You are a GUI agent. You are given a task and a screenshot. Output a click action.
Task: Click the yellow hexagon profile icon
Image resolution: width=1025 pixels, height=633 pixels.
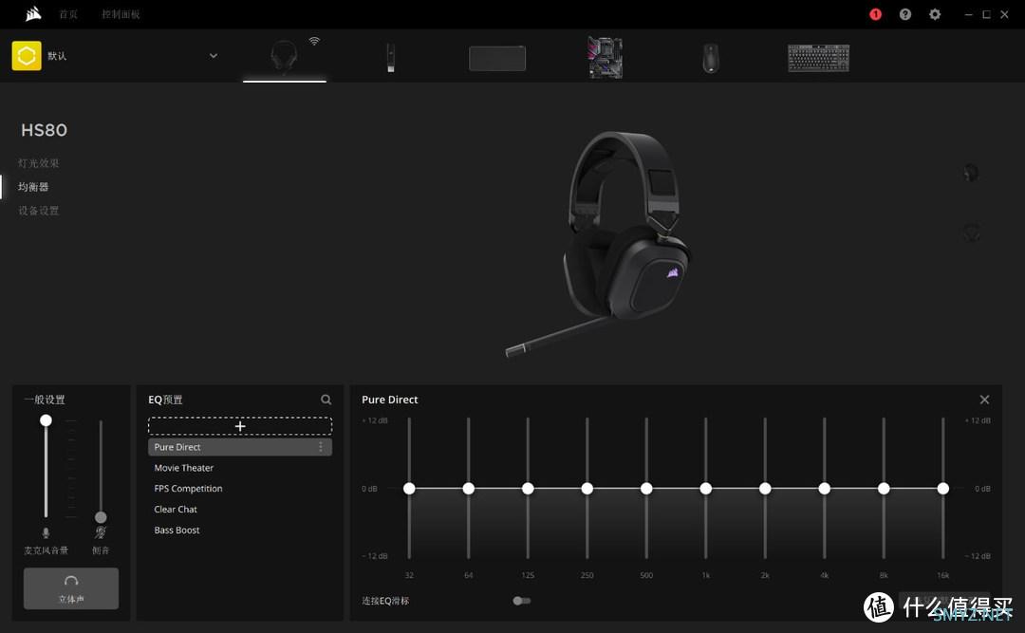27,56
